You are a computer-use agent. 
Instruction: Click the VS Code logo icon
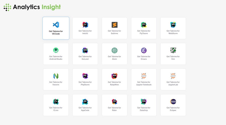click(56, 24)
